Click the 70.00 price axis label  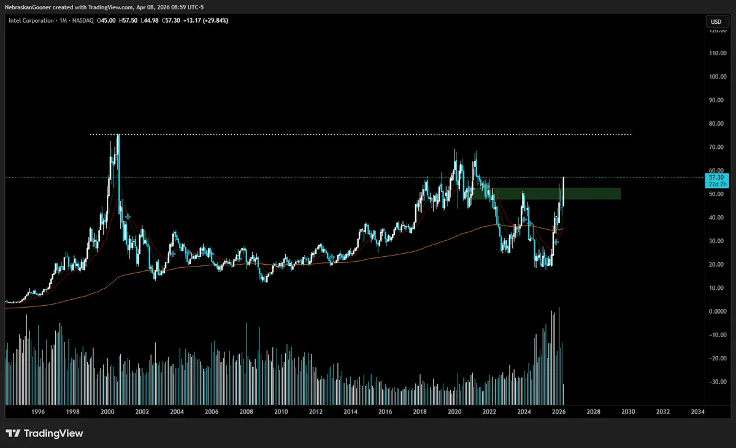point(717,147)
